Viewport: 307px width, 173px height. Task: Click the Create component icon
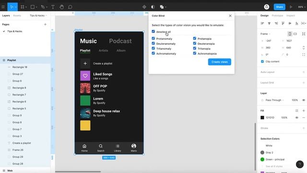(144, 7)
